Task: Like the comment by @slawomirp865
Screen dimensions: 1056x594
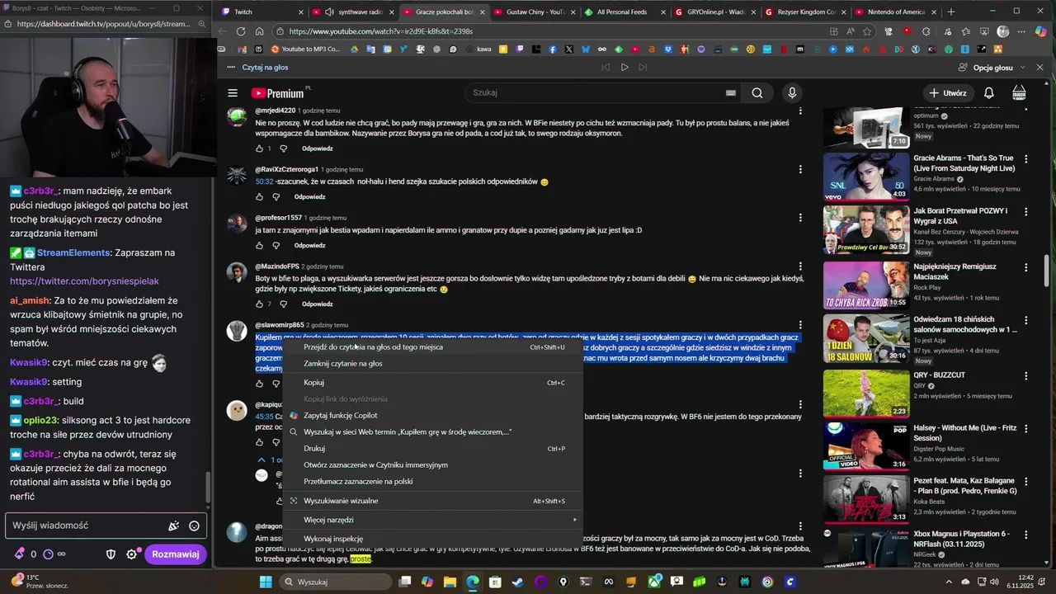Action: pyautogui.click(x=259, y=384)
